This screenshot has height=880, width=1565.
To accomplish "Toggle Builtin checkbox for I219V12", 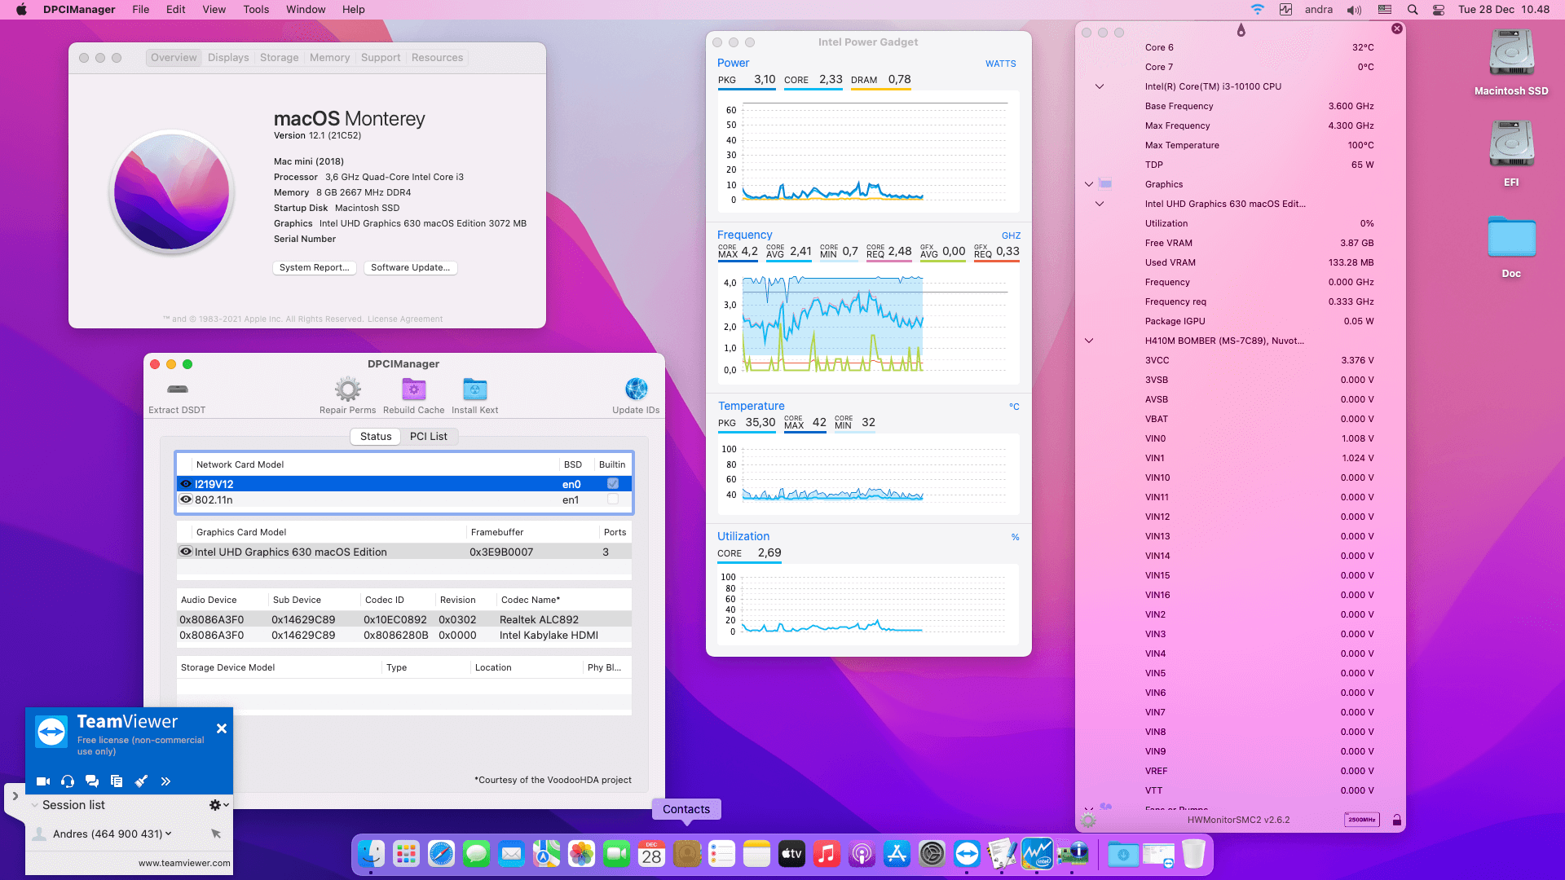I will 613,484.
